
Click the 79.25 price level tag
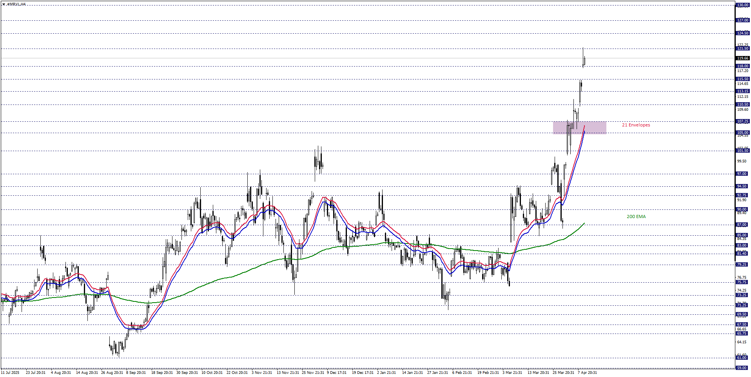pos(742,265)
